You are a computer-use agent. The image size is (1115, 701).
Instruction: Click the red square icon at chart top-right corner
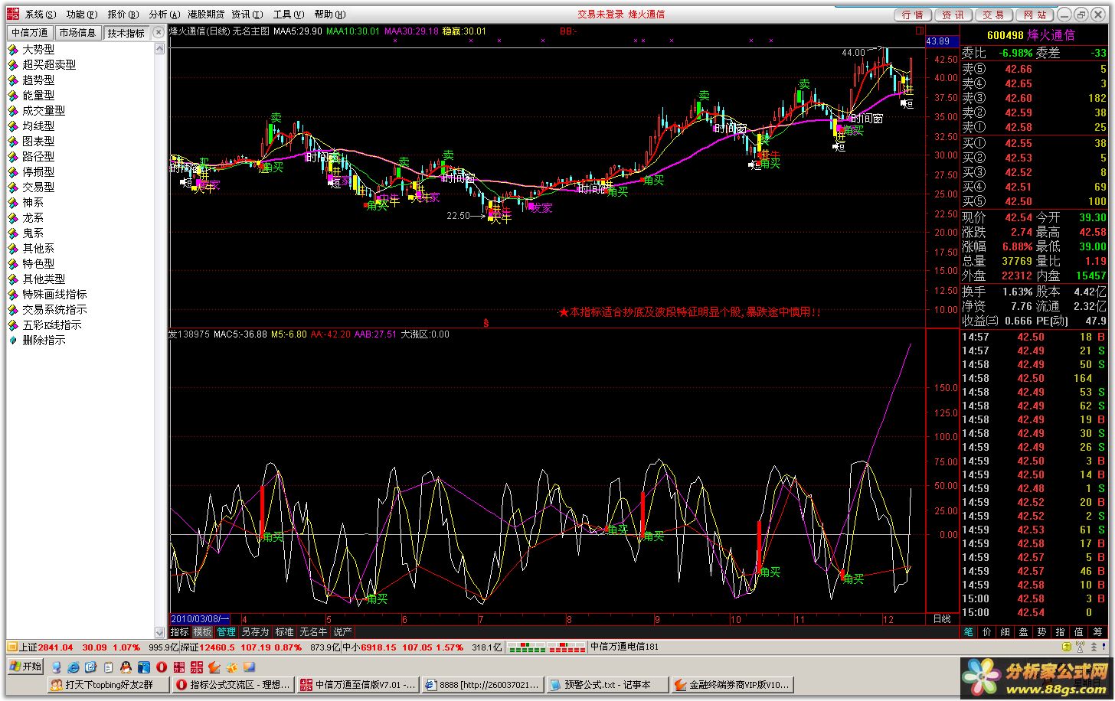click(920, 30)
